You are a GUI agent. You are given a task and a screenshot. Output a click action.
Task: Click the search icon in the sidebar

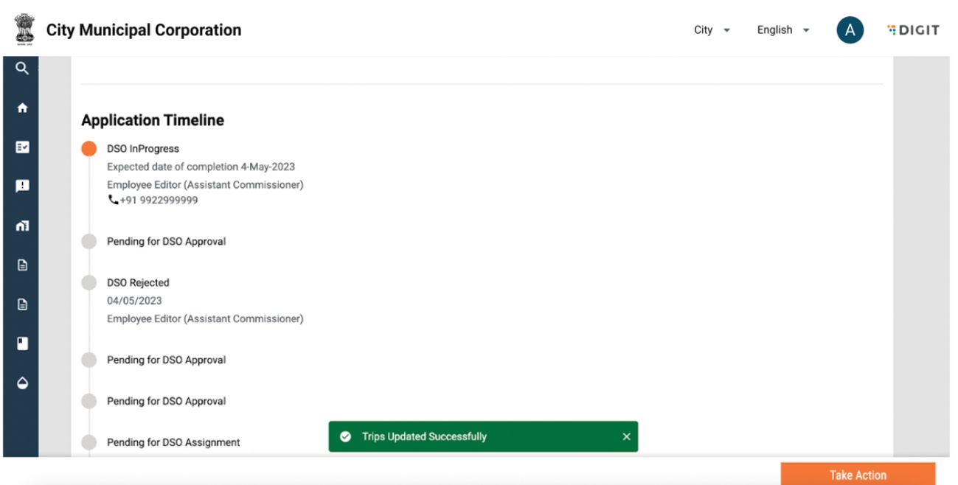click(x=22, y=69)
